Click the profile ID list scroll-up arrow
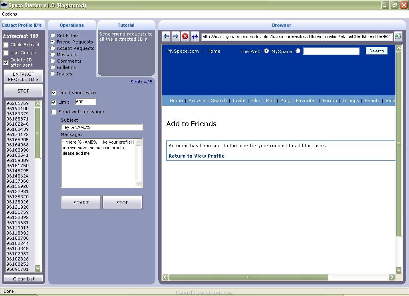 pyautogui.click(x=38, y=104)
